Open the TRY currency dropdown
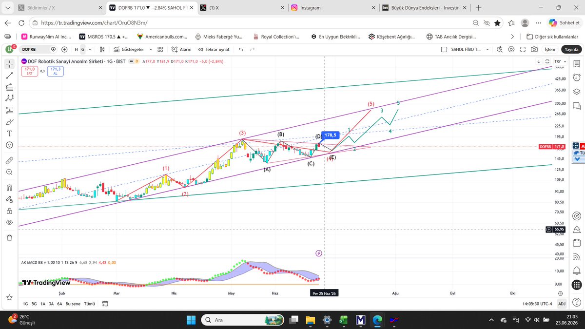This screenshot has height=329, width=585. [560, 61]
